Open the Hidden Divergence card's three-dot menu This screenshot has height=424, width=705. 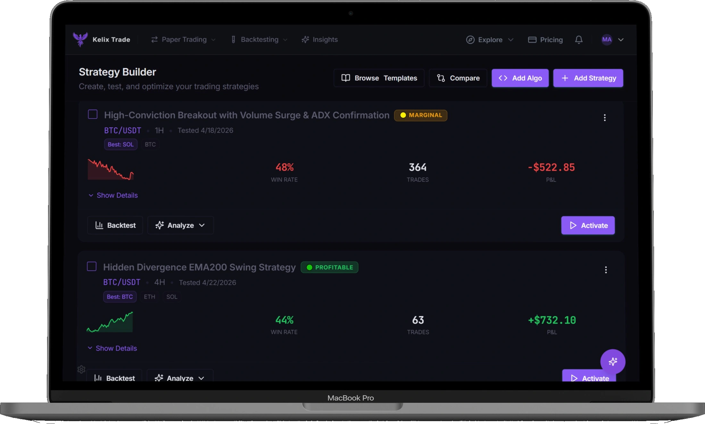pos(606,270)
